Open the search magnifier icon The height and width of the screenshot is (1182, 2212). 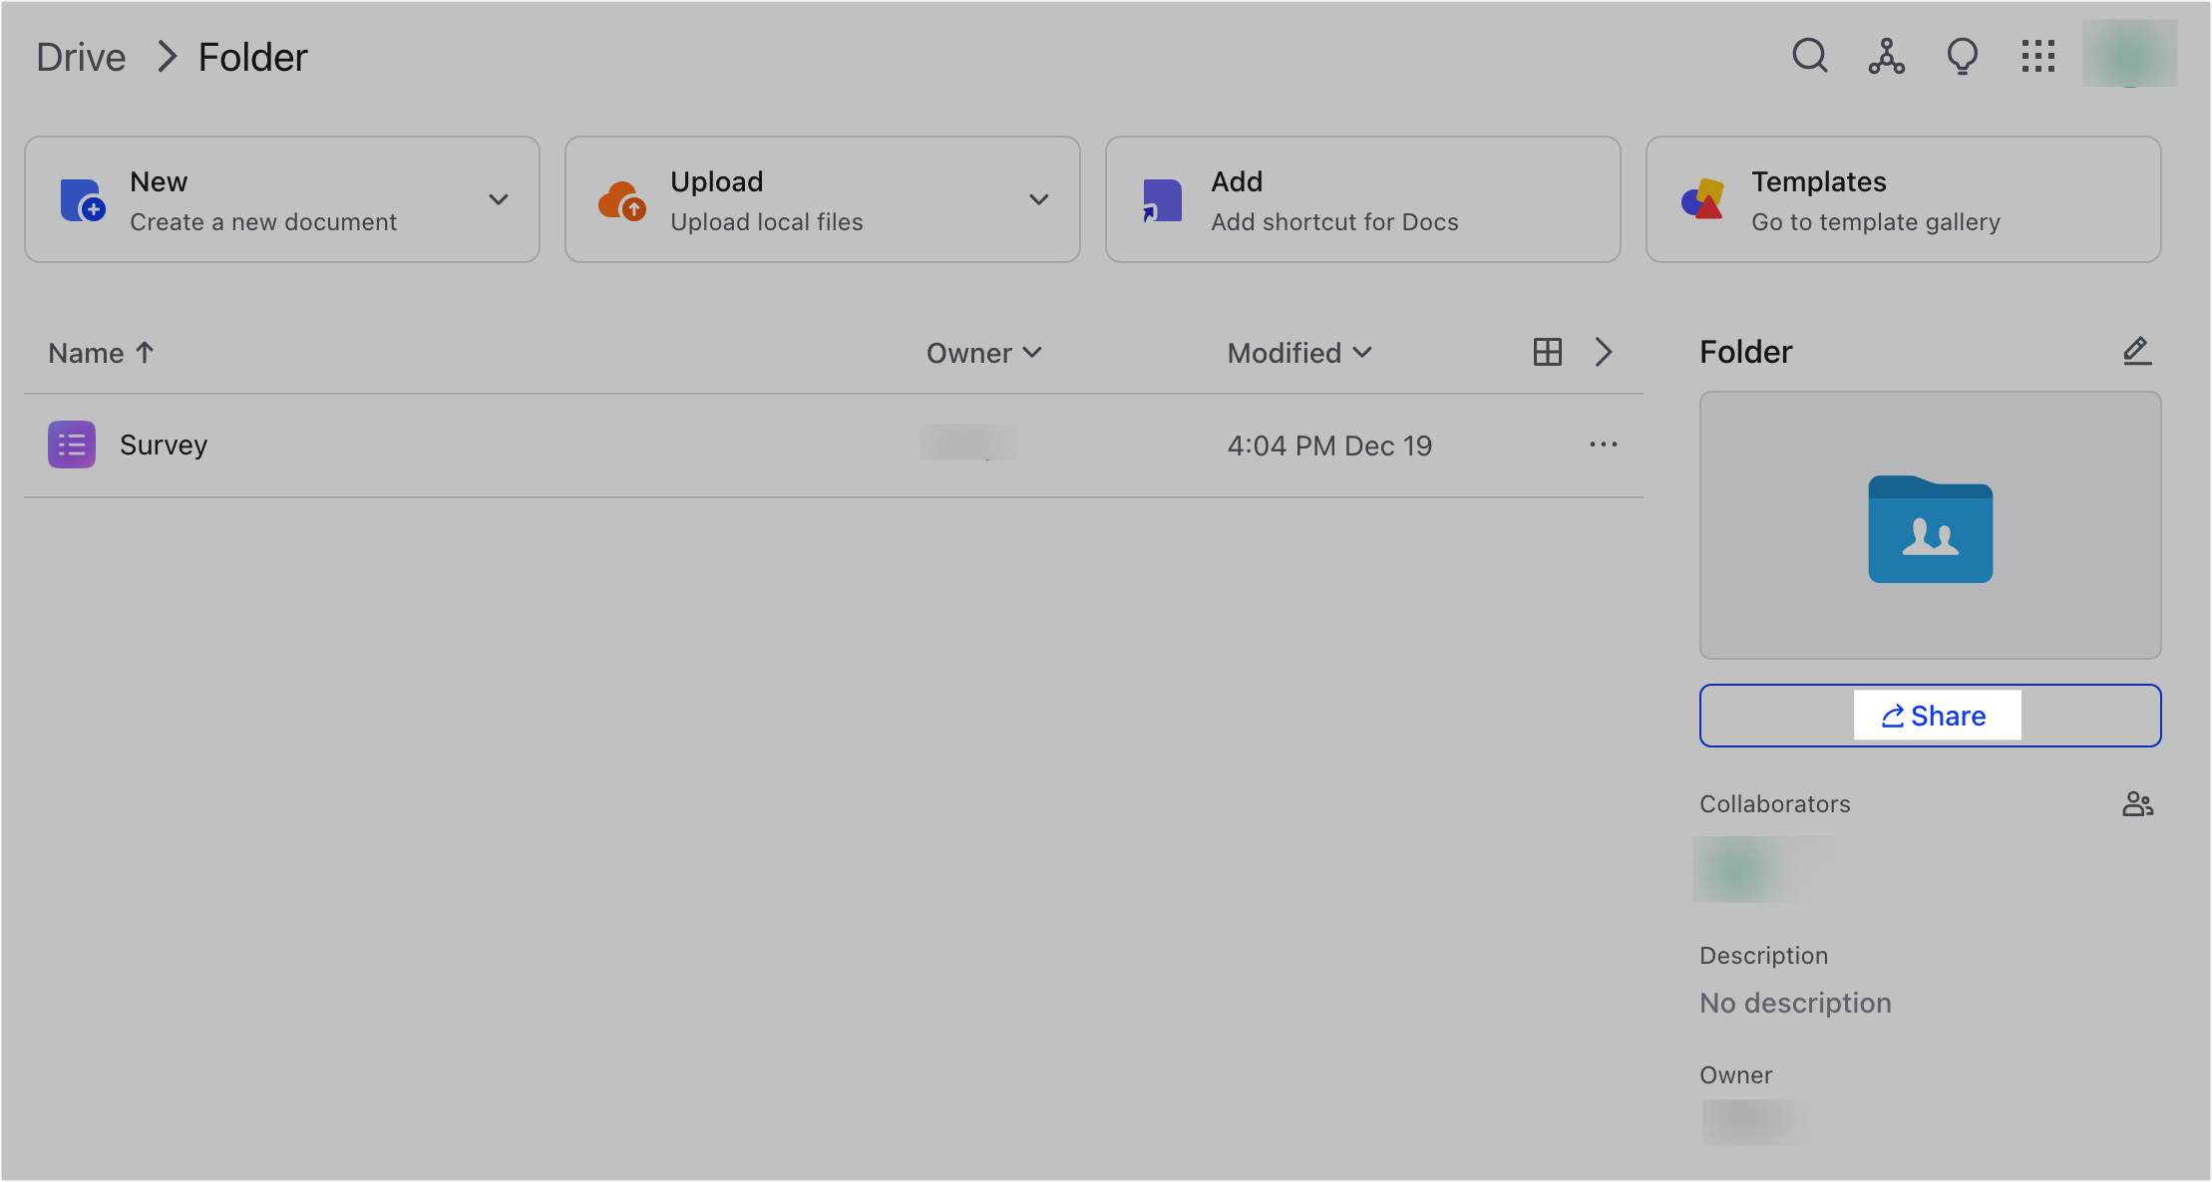pyautogui.click(x=1809, y=56)
